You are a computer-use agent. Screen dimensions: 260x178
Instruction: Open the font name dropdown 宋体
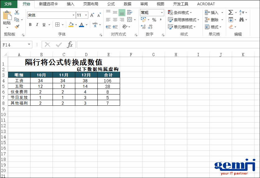click(x=74, y=15)
